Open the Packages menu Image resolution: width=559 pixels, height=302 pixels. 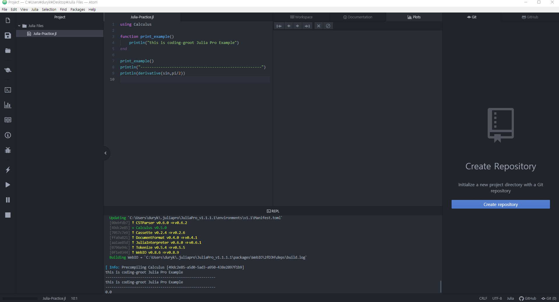[x=78, y=9]
